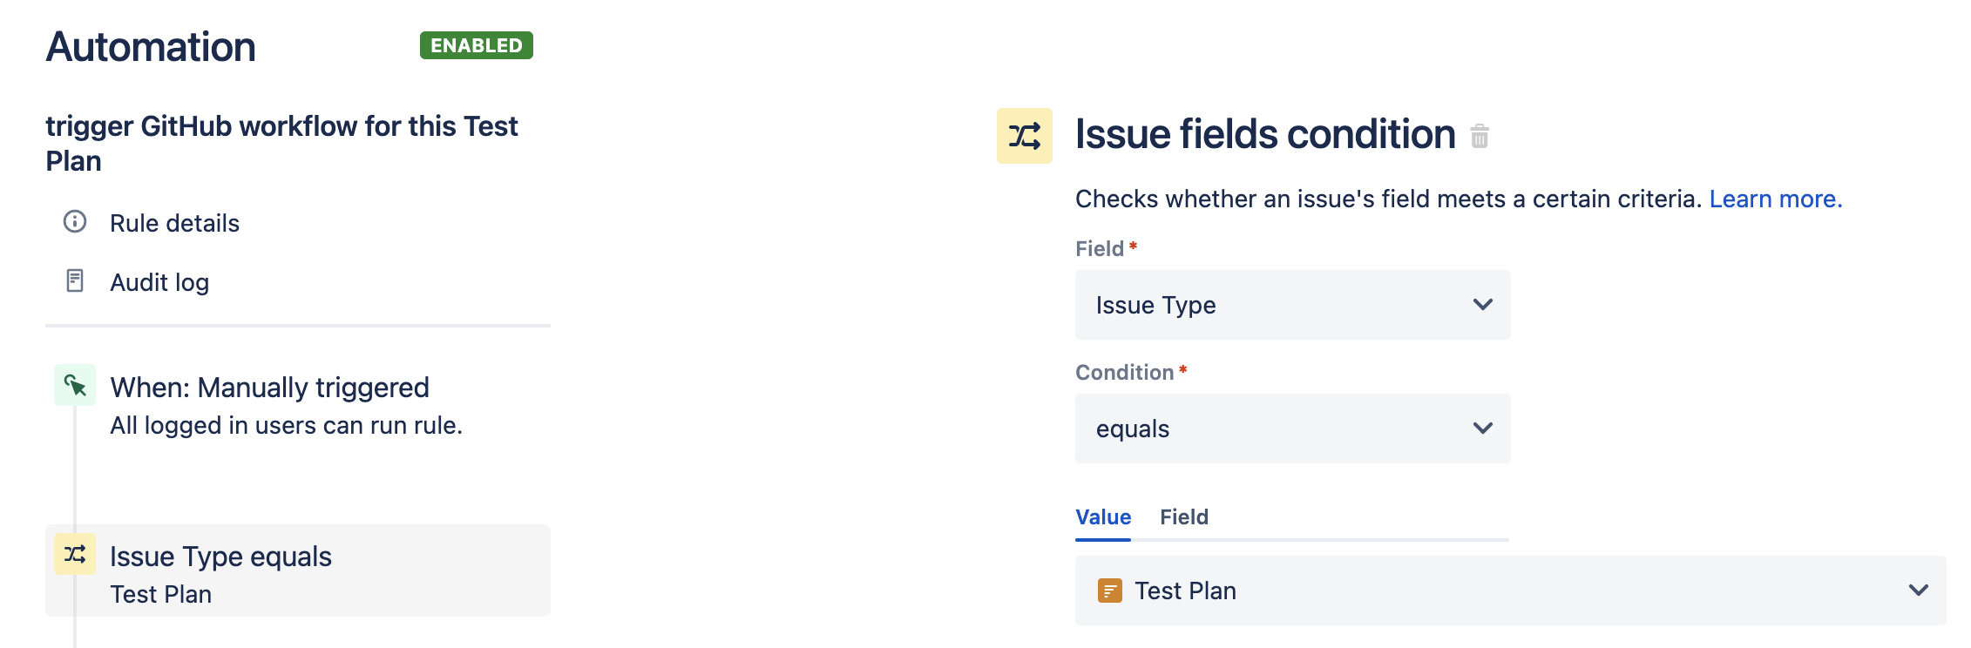Switch to the Field tab
Image resolution: width=1971 pixels, height=648 pixels.
click(x=1184, y=517)
